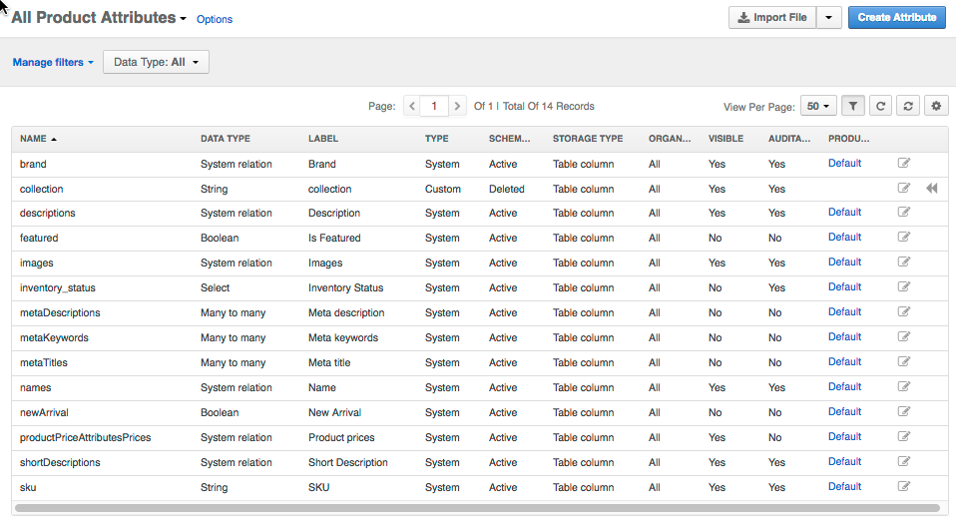Click the Meta keywords label cell
This screenshot has height=521, width=956.
tap(342, 338)
